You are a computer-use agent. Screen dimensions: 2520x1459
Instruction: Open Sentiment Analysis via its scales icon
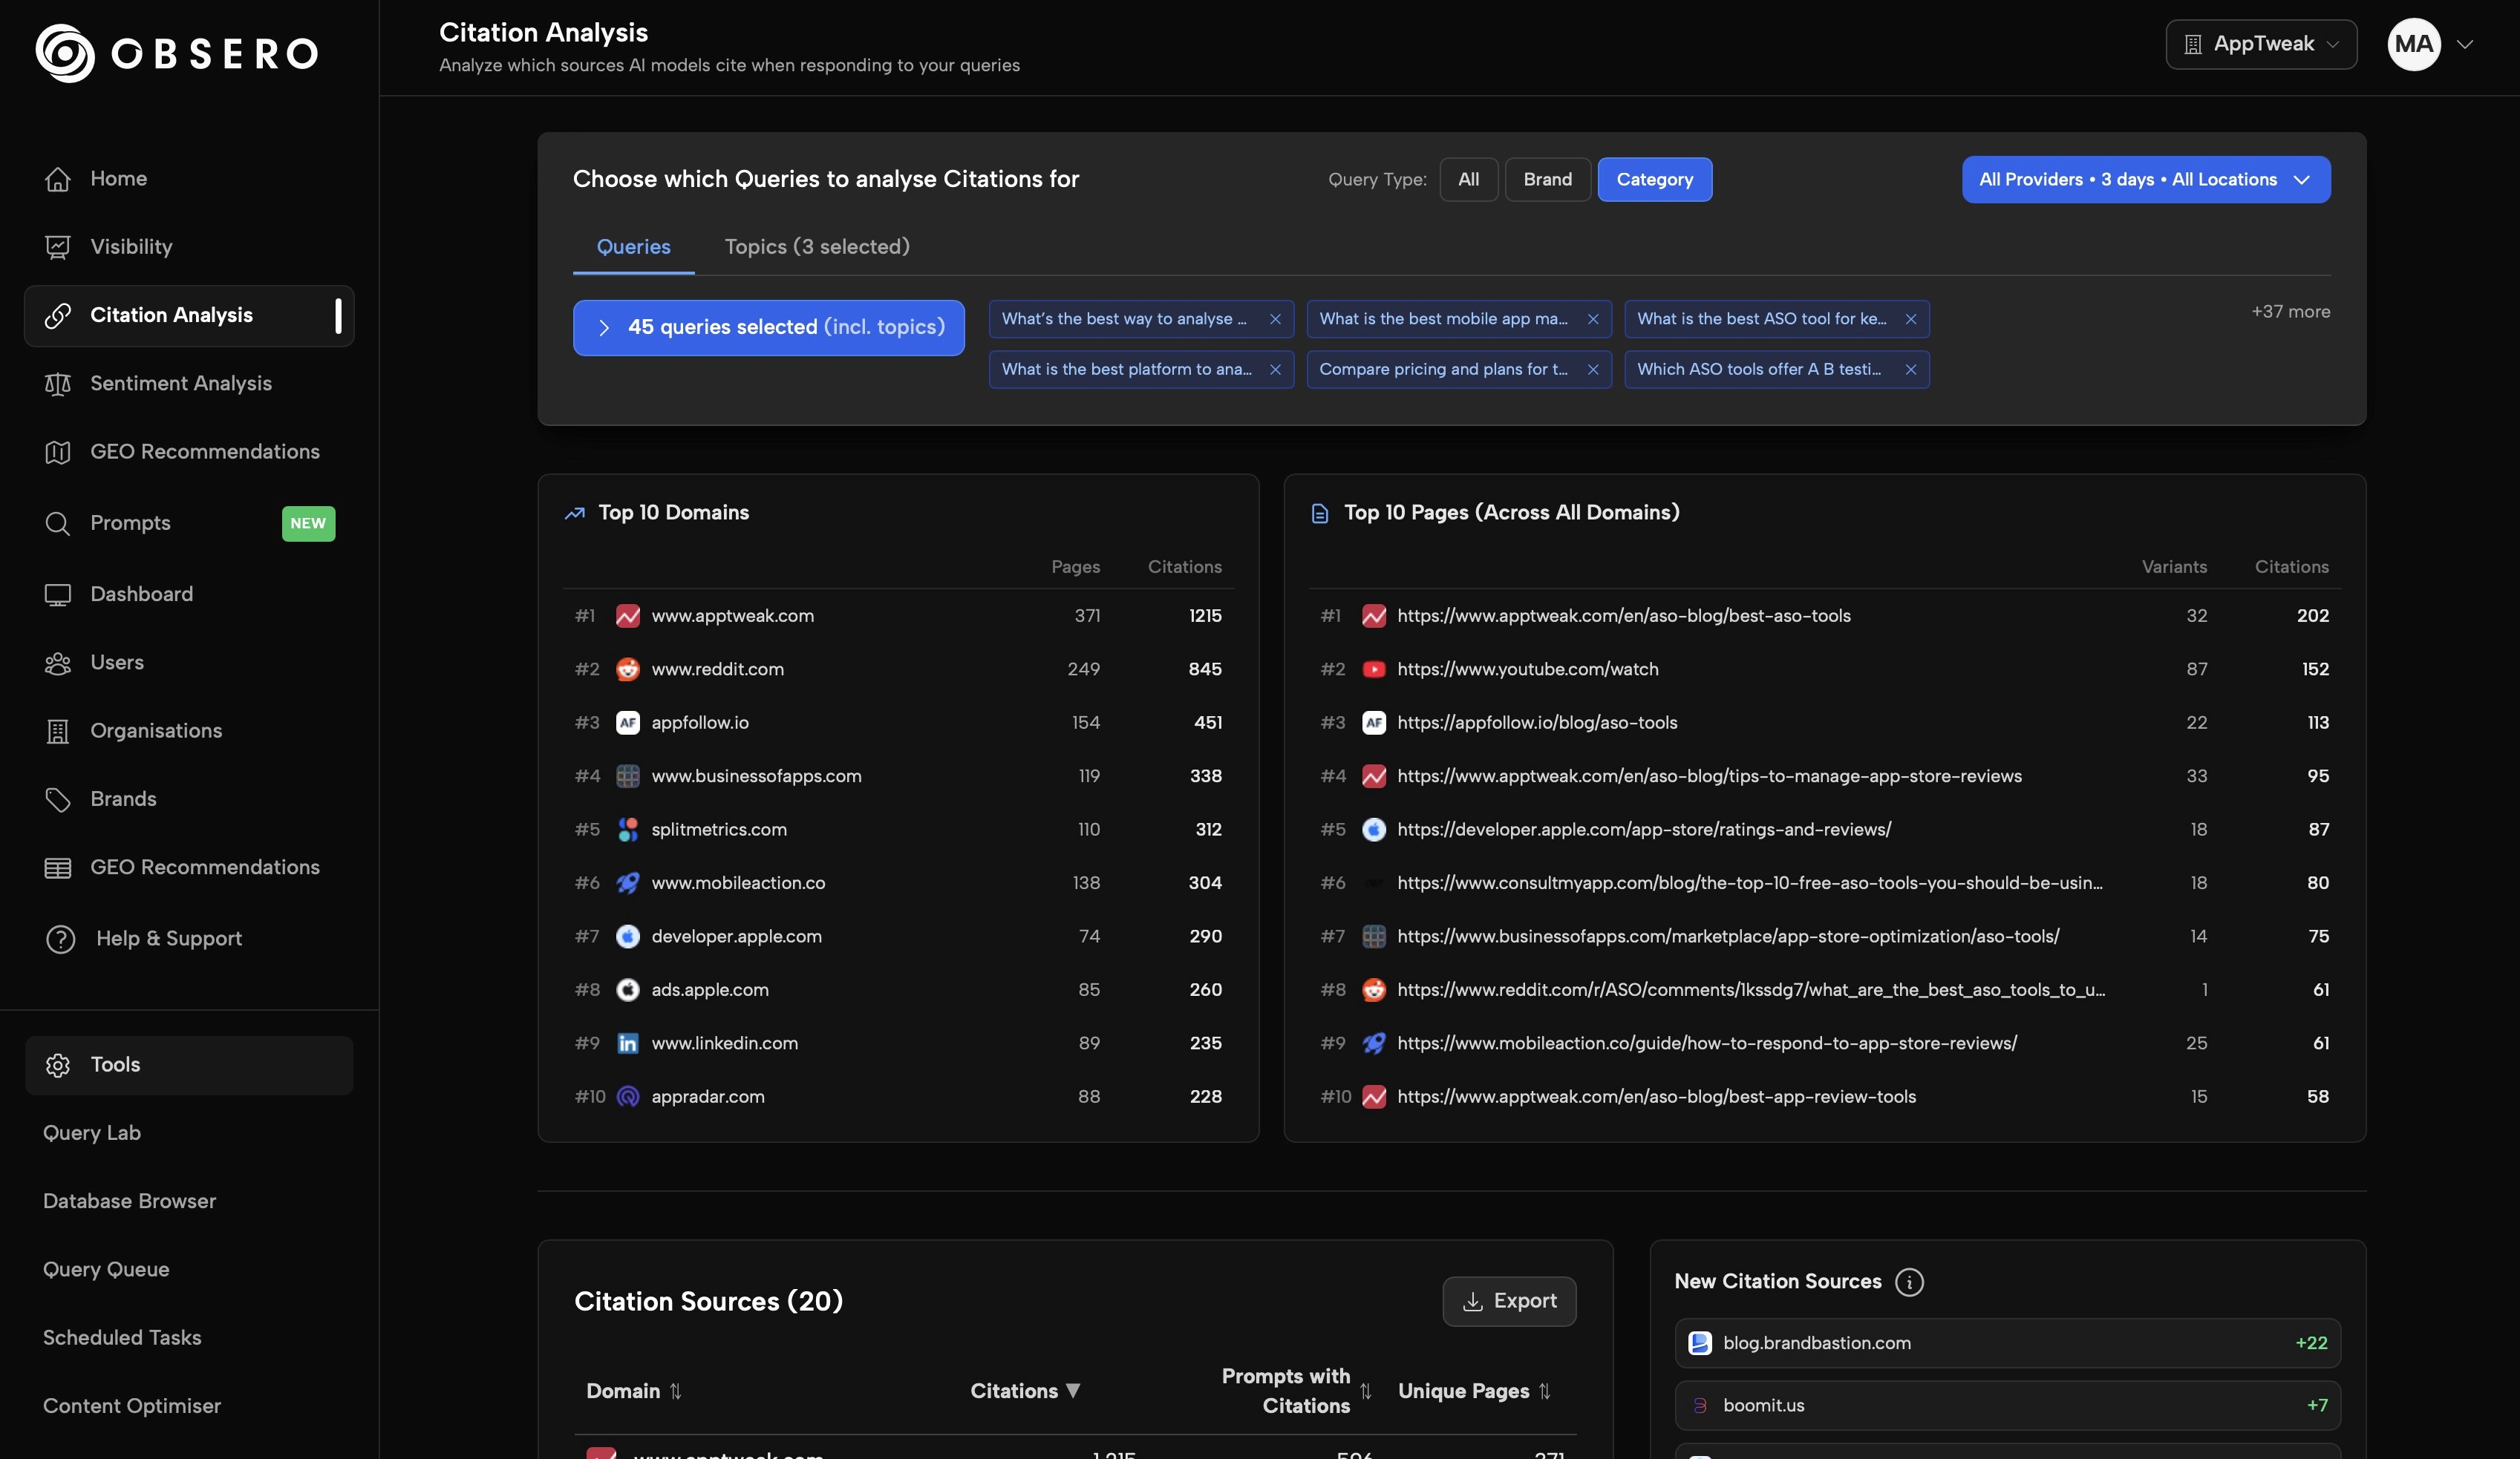click(x=58, y=384)
